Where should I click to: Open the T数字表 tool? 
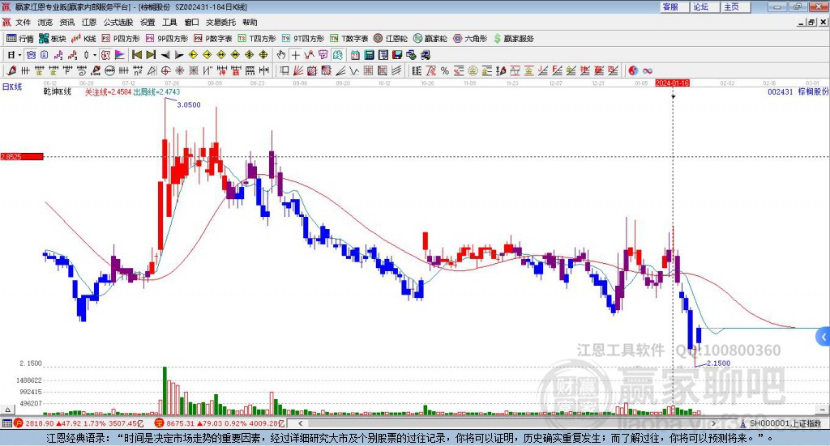(349, 39)
